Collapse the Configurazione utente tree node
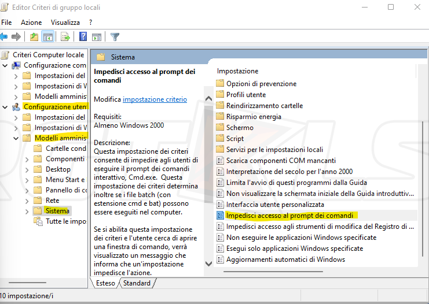The width and height of the screenshot is (429, 304). tap(5, 107)
